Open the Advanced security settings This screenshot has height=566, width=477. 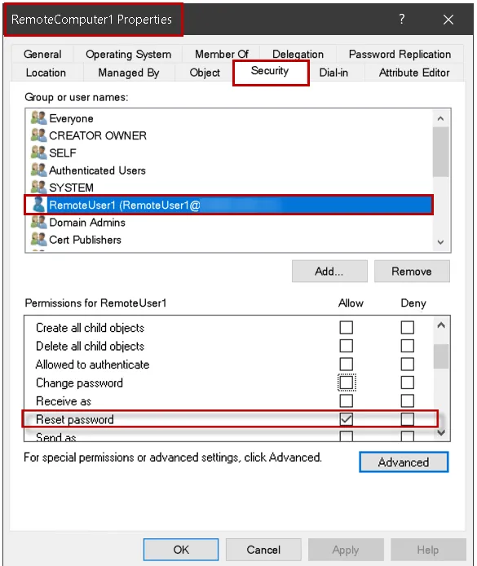[x=404, y=462]
